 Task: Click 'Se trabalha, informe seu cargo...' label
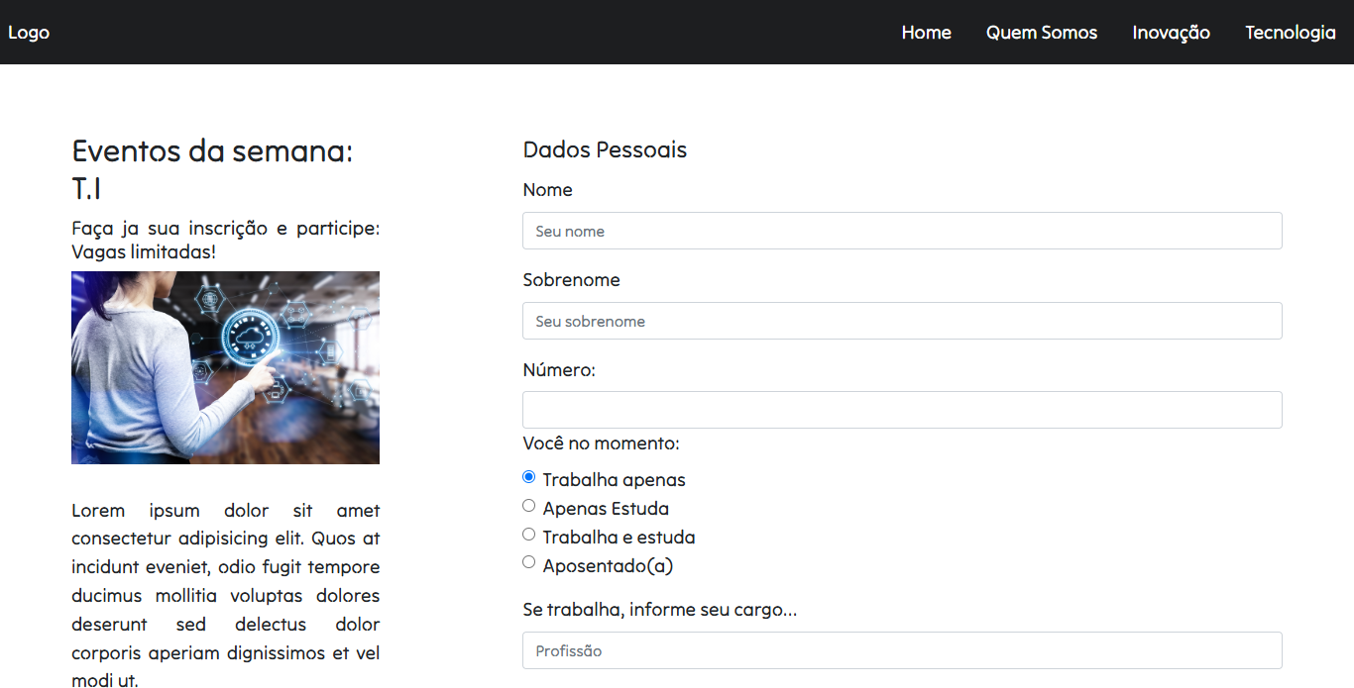click(x=659, y=610)
